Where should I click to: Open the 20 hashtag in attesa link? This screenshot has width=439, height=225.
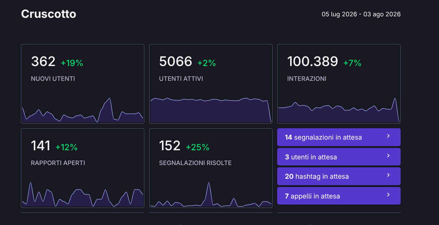click(x=339, y=176)
